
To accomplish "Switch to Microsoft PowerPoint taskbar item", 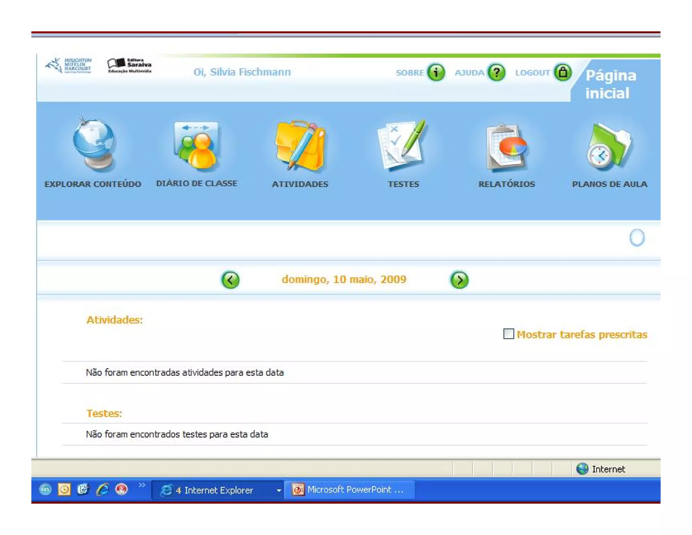I will click(350, 490).
